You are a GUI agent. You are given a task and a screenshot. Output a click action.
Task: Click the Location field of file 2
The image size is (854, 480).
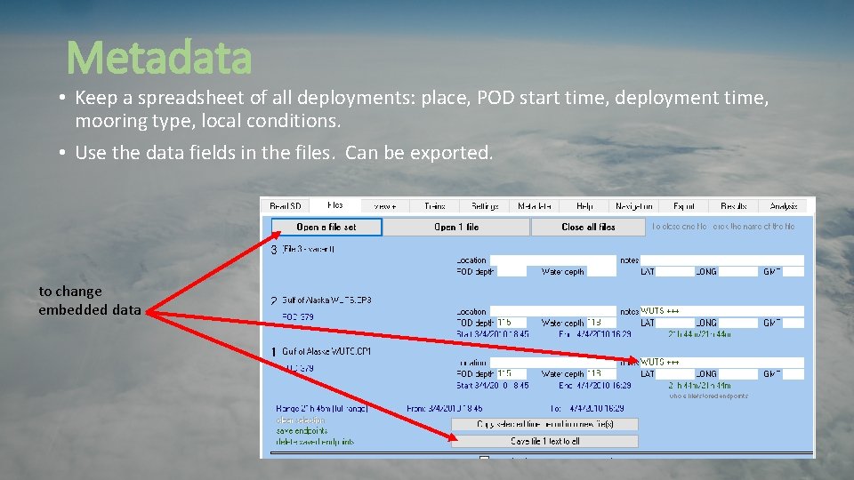(x=552, y=311)
